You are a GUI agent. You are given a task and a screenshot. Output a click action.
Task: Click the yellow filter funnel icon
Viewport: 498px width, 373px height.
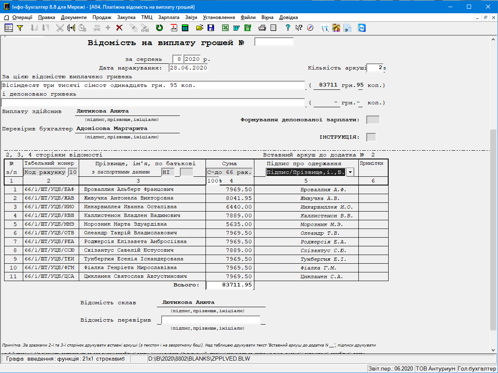point(19,28)
